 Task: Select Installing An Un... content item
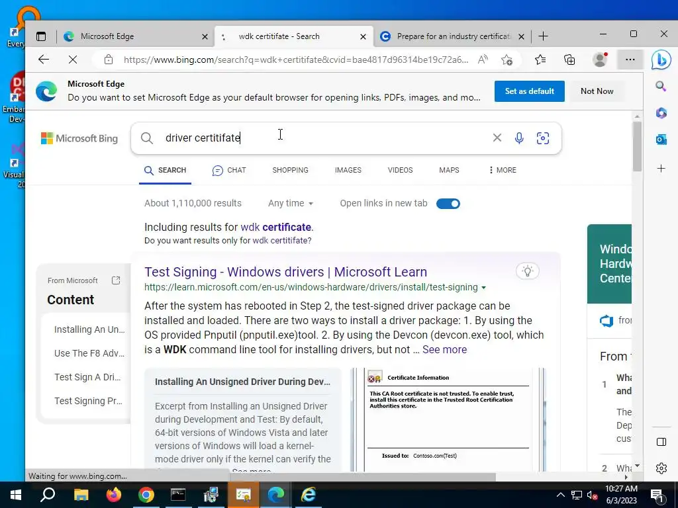(89, 329)
